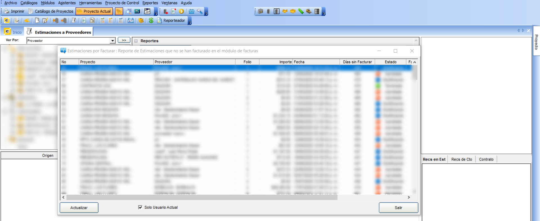Click the wrench tool icon
Image resolution: width=540 pixels, height=221 pixels.
coord(199,12)
